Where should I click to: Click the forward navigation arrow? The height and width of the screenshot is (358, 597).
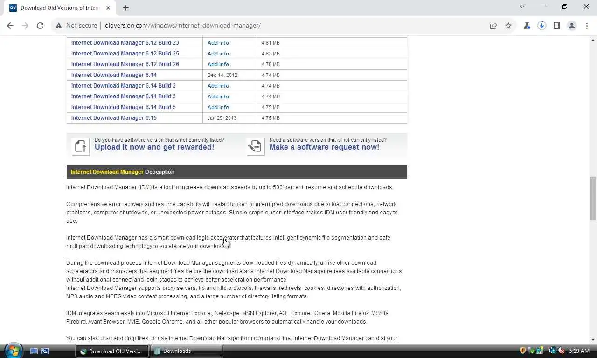pyautogui.click(x=25, y=26)
